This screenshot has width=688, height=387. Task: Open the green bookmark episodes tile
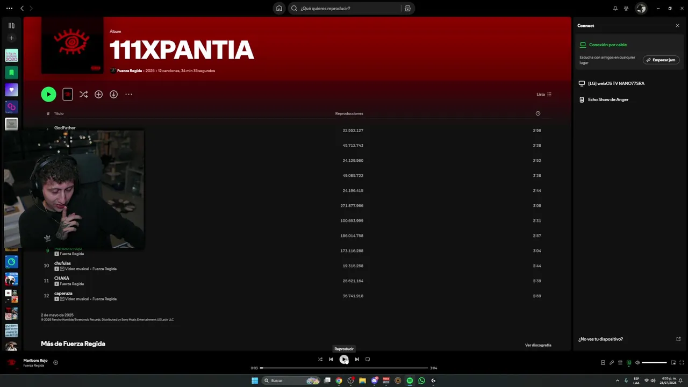11,73
